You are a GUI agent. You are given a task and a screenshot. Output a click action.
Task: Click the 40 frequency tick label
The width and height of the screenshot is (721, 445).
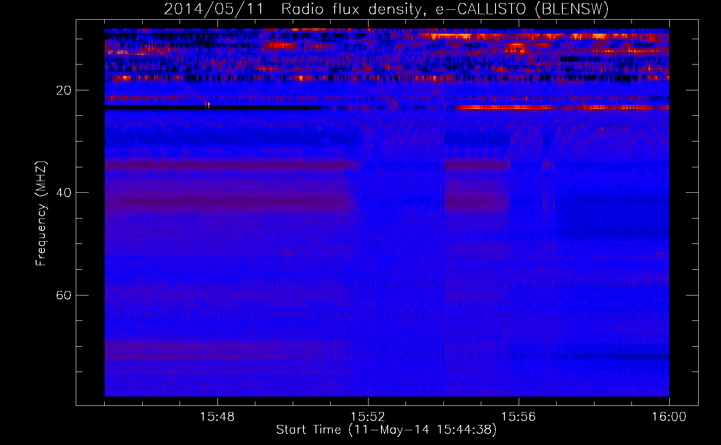tap(64, 193)
